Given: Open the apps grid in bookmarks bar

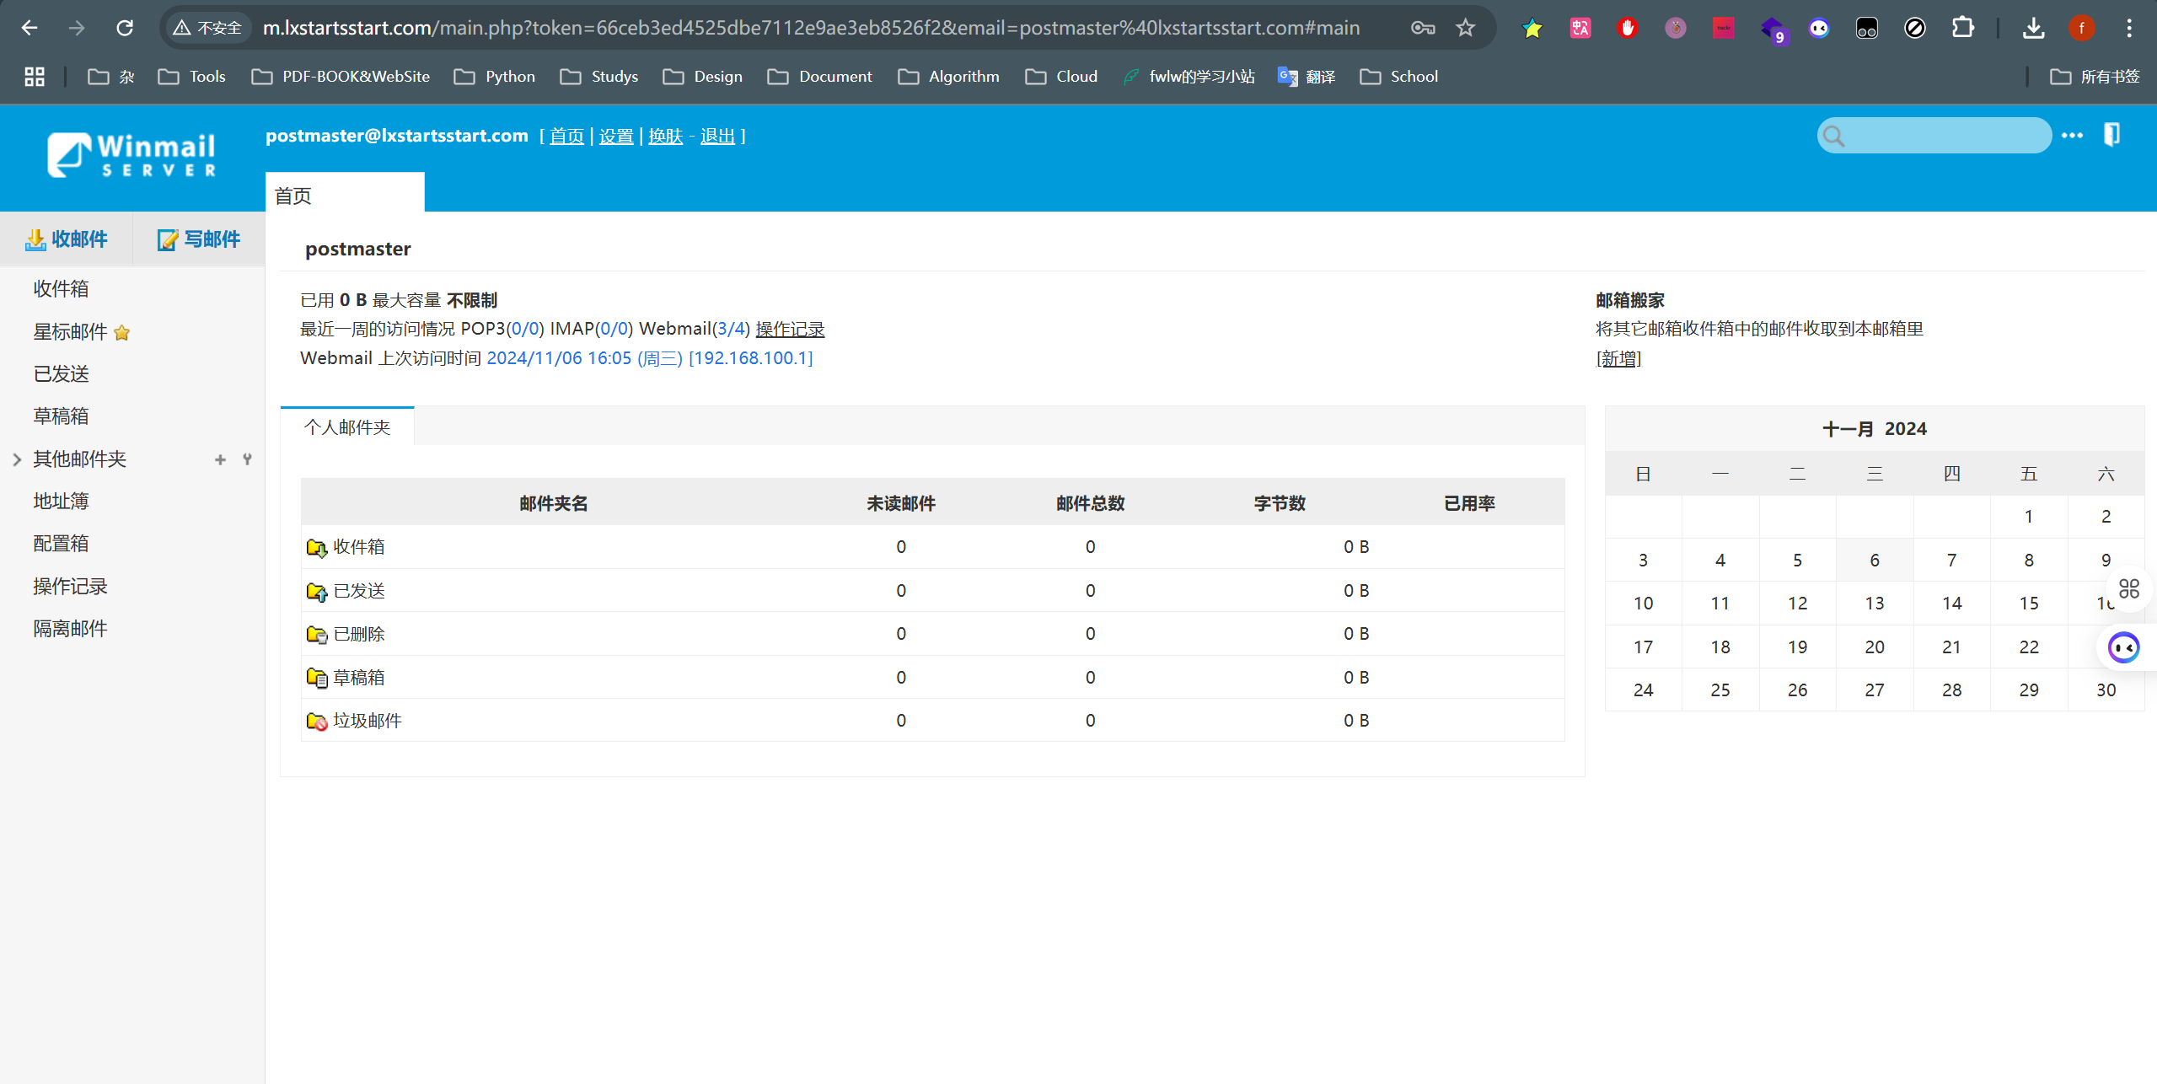Looking at the screenshot, I should tap(35, 77).
